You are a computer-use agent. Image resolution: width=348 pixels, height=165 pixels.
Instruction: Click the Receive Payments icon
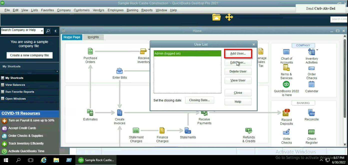204,113
